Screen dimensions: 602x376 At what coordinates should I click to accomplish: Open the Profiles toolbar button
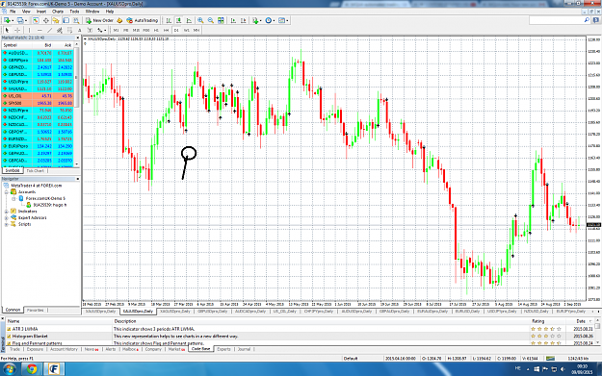point(19,20)
